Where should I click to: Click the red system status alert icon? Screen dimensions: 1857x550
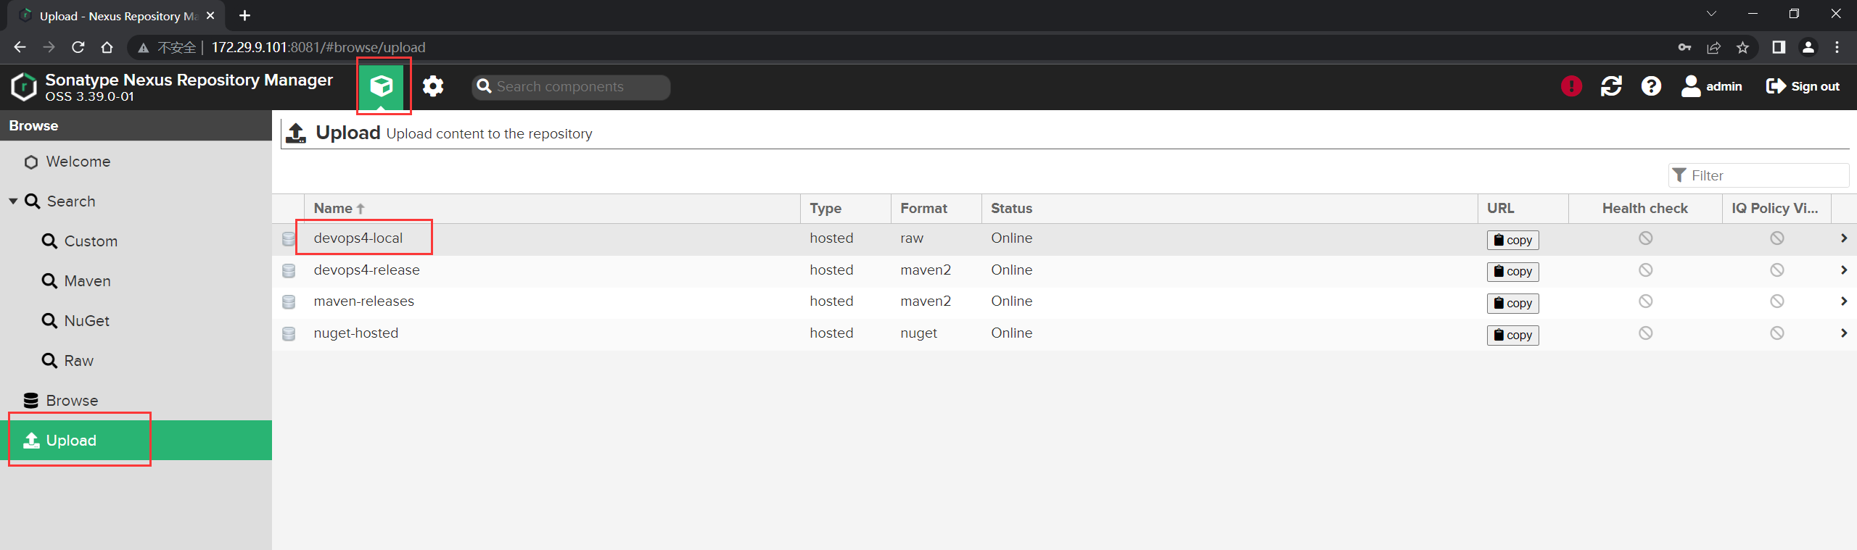click(x=1571, y=86)
